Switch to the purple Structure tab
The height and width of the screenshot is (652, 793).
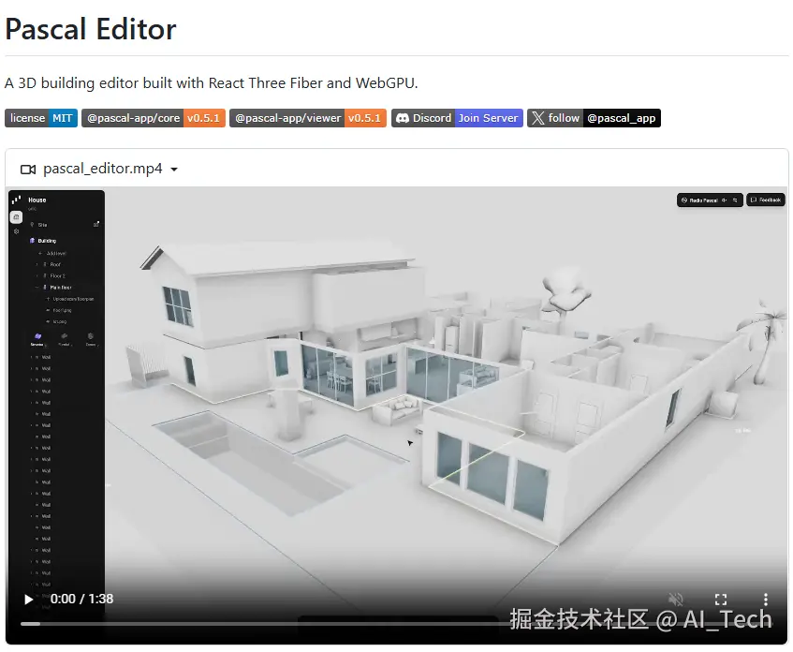coord(37,339)
